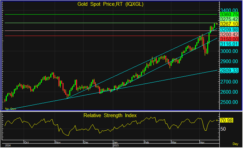Image resolution: width=243 pixels, height=148 pixels.
Task: Click the No Gaps label at chart bottom-left
Action: 11,109
